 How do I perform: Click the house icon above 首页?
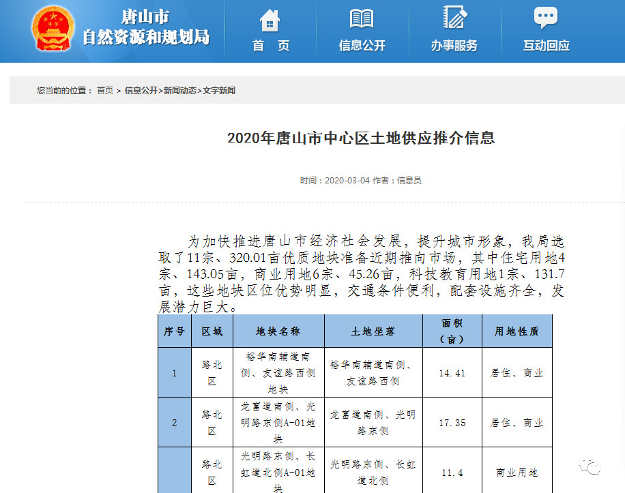click(270, 20)
